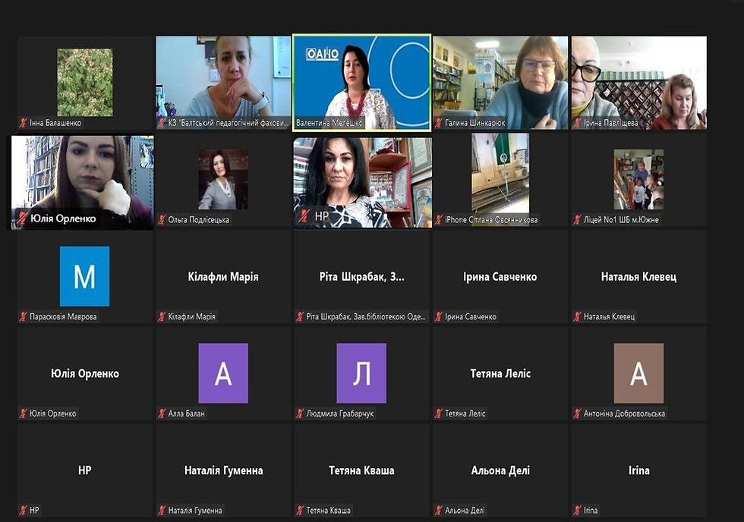
Task: Click large centered name Альона Делі
Action: [x=500, y=470]
